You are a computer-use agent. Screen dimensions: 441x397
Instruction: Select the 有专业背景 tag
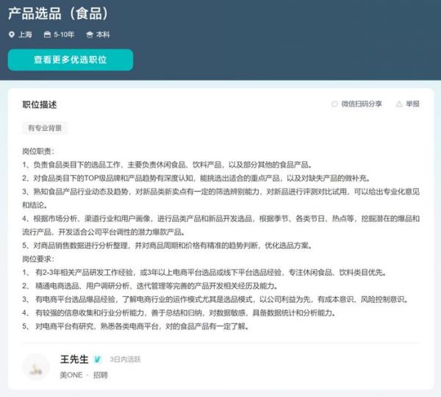(x=46, y=128)
